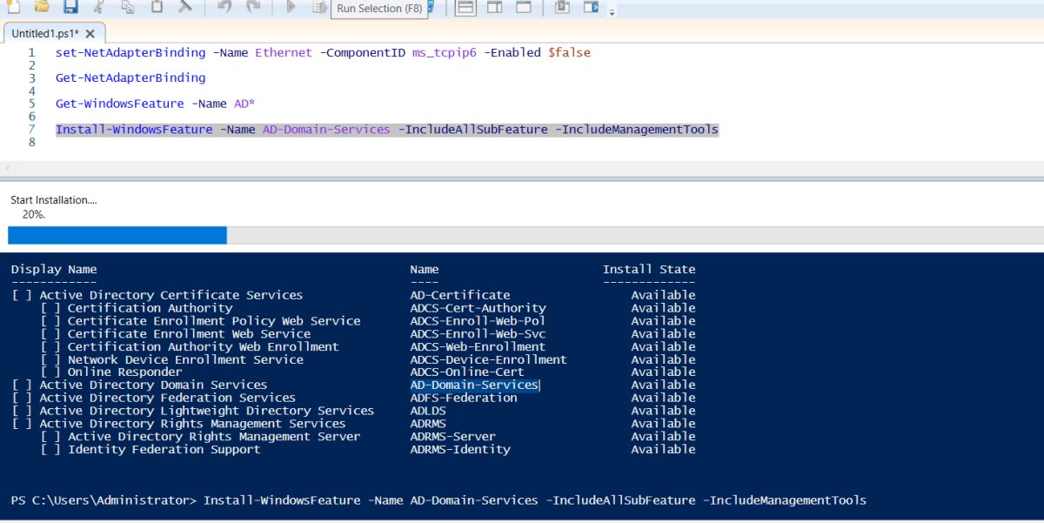This screenshot has width=1044, height=523.
Task: Paste from clipboard using the Paste icon
Action: point(157,7)
